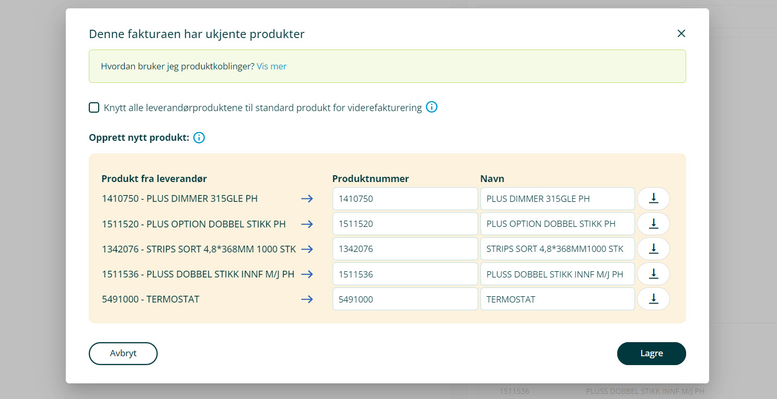Screen dimensions: 777x399
Task: Close the ukjente produkter dialog
Action: pos(681,33)
